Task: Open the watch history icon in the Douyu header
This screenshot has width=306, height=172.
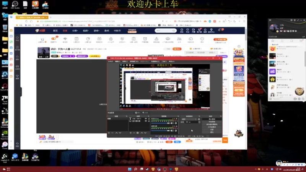Action: tap(182, 31)
